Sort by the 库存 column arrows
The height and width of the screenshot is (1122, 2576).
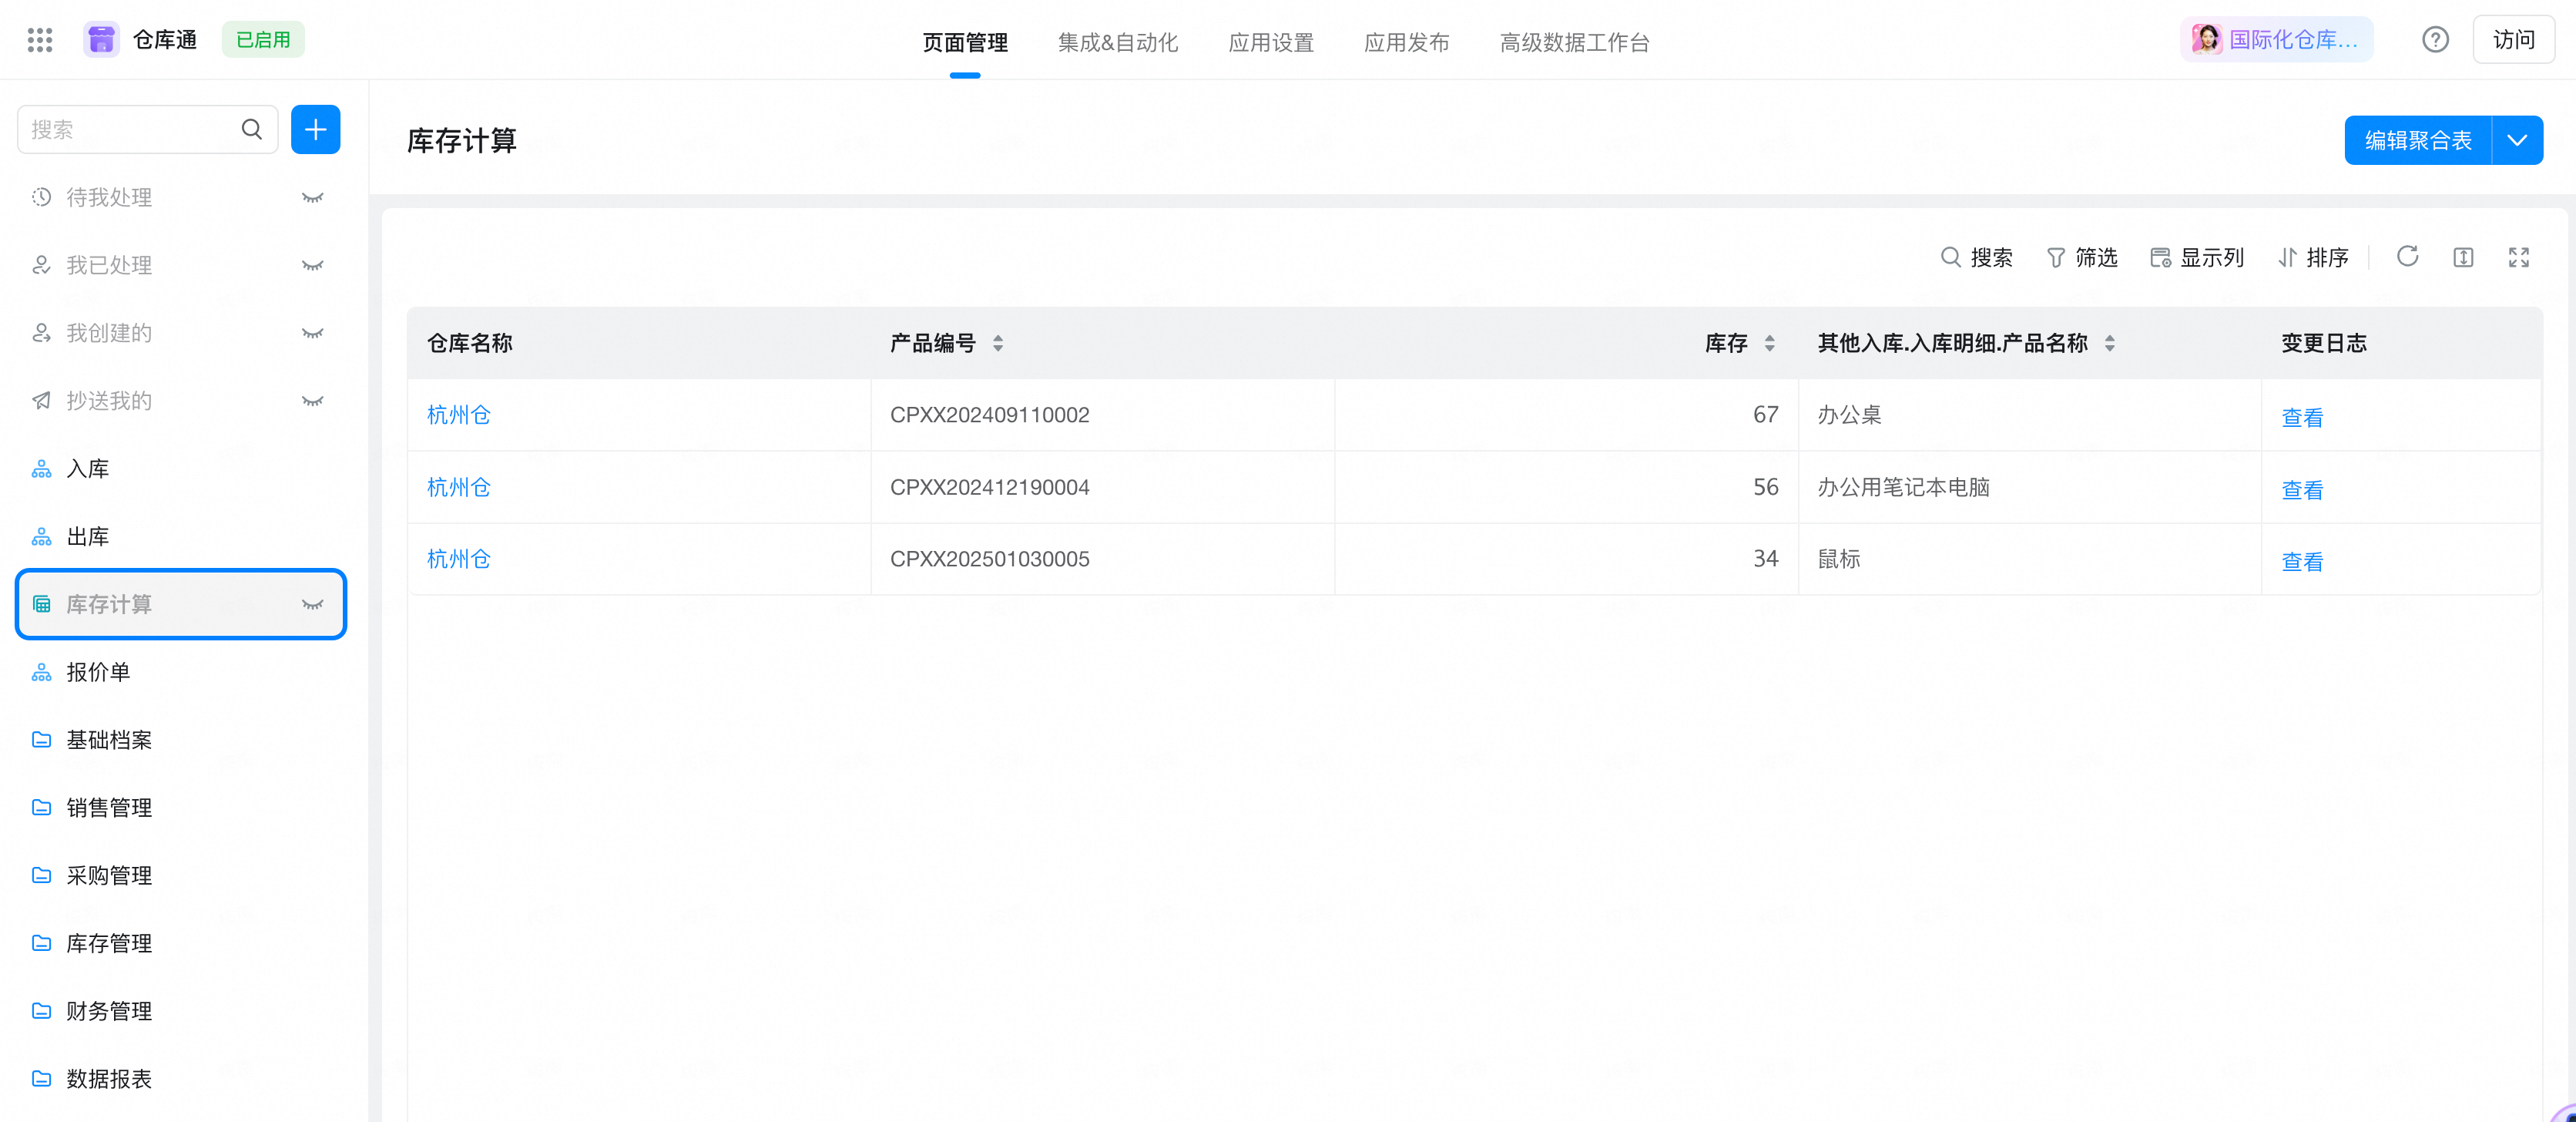click(x=1769, y=343)
